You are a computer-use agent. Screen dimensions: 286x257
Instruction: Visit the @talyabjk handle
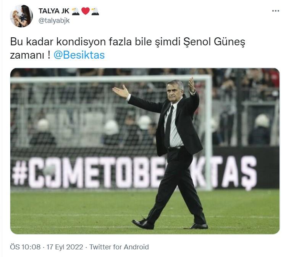54,21
